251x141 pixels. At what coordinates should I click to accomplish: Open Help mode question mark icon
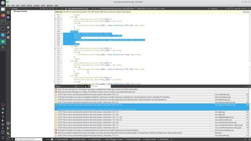coord(8,37)
